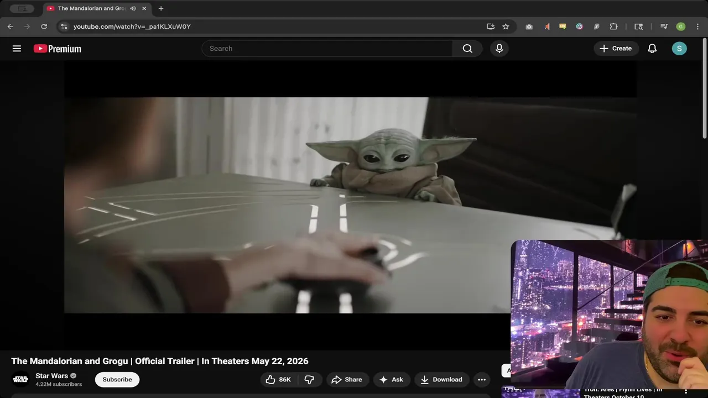Open the Star Wars channel avatar
Image resolution: width=708 pixels, height=398 pixels.
coord(20,379)
